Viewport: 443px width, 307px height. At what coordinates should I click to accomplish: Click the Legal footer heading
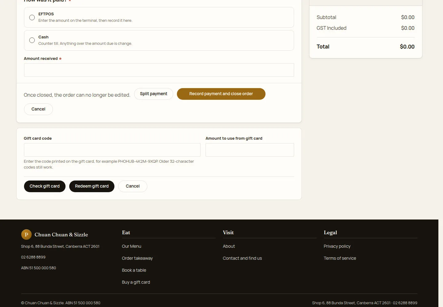(330, 233)
